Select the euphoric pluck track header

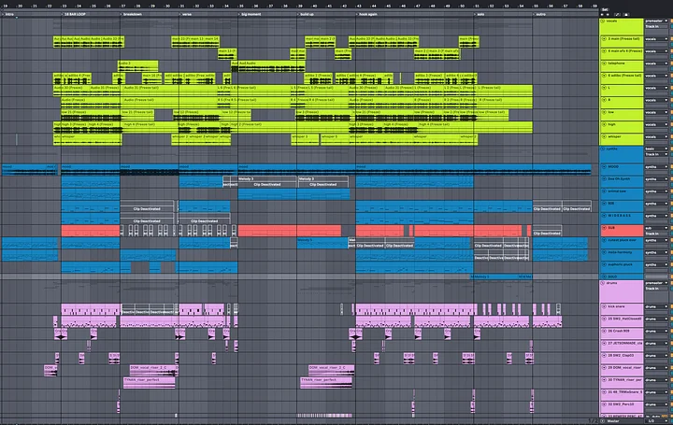(621, 267)
